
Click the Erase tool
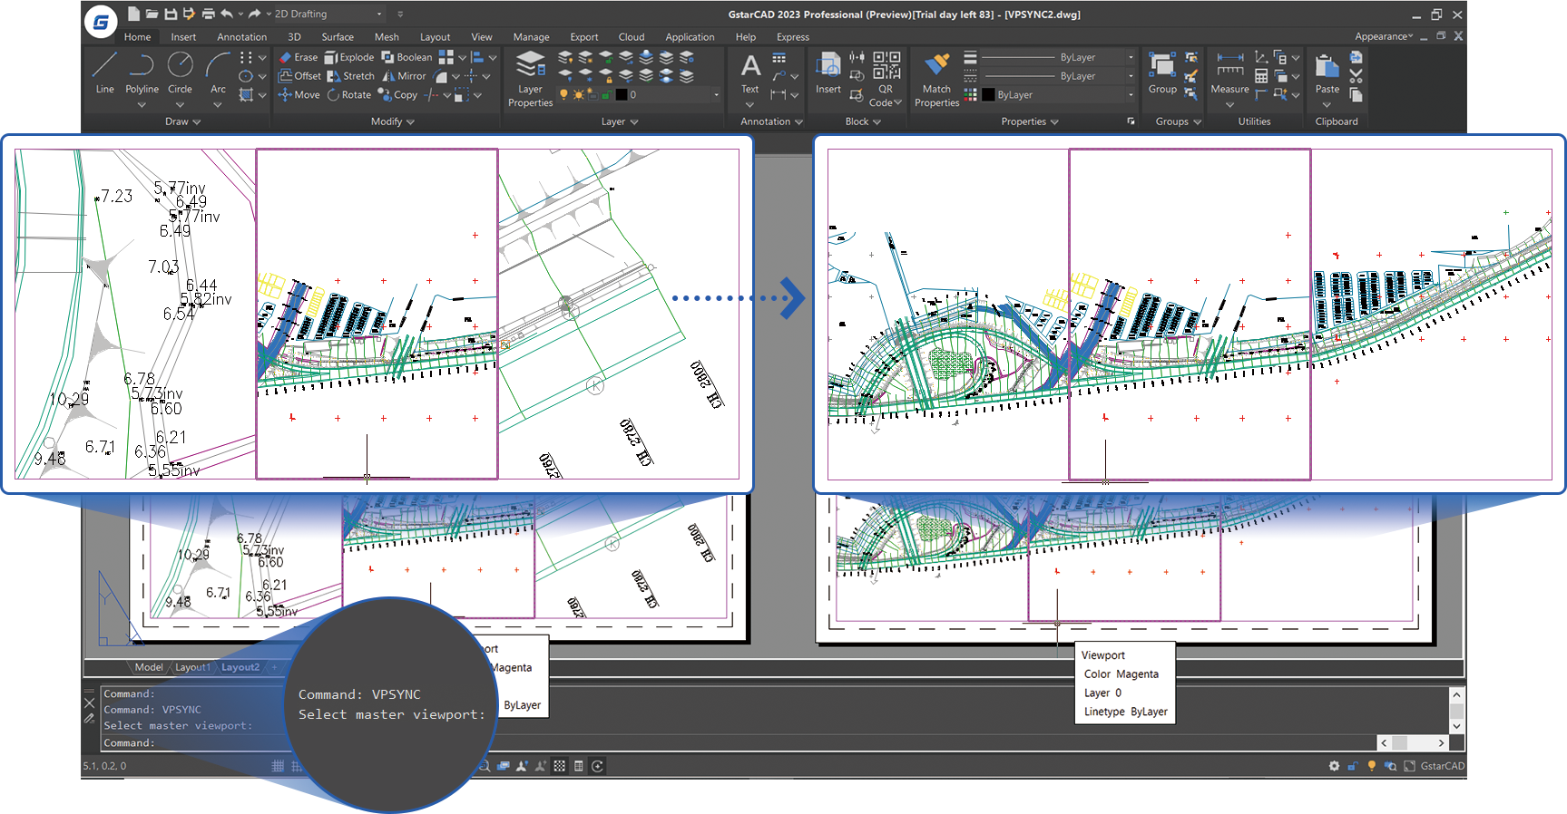click(298, 57)
